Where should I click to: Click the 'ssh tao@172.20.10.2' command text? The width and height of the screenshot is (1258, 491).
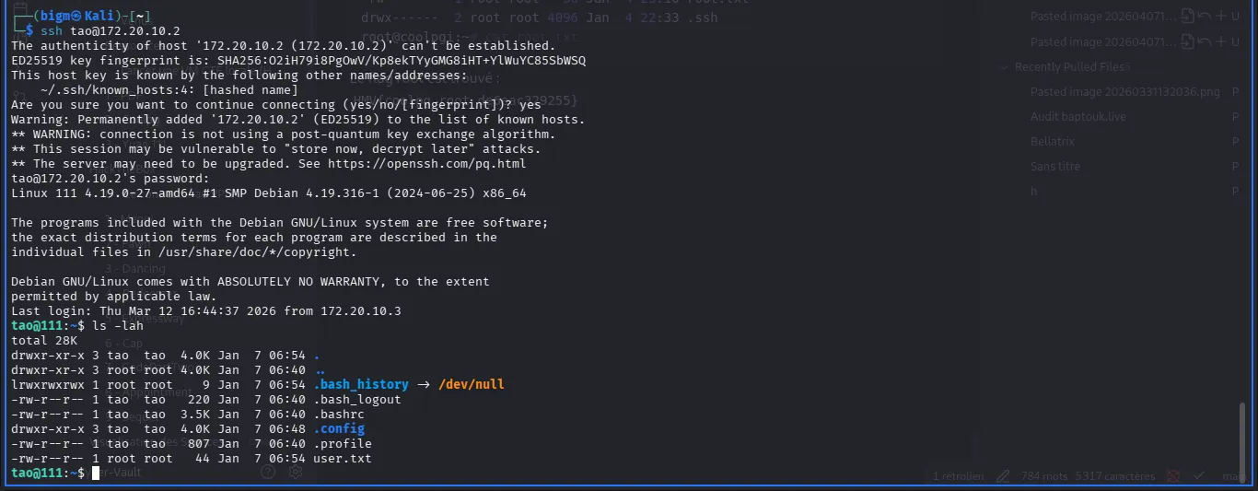click(111, 30)
